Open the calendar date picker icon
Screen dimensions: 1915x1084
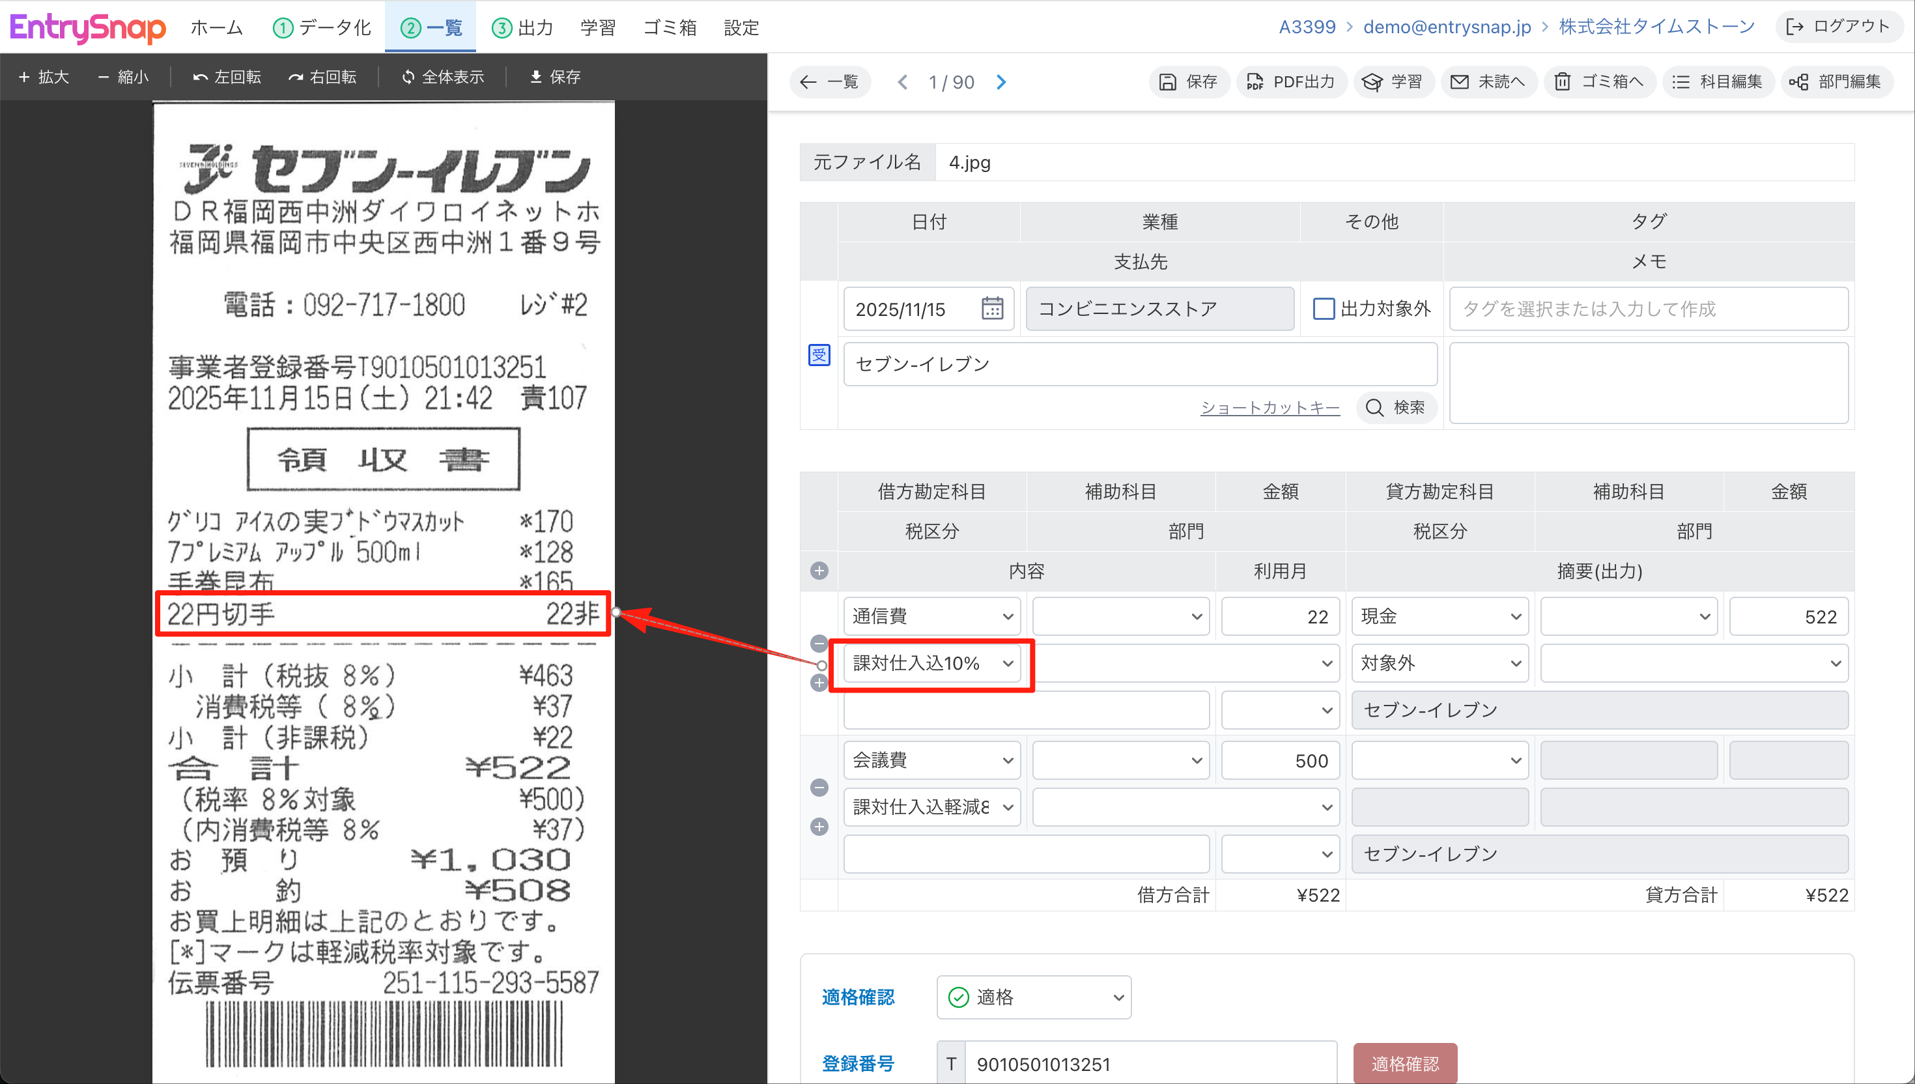coord(992,308)
